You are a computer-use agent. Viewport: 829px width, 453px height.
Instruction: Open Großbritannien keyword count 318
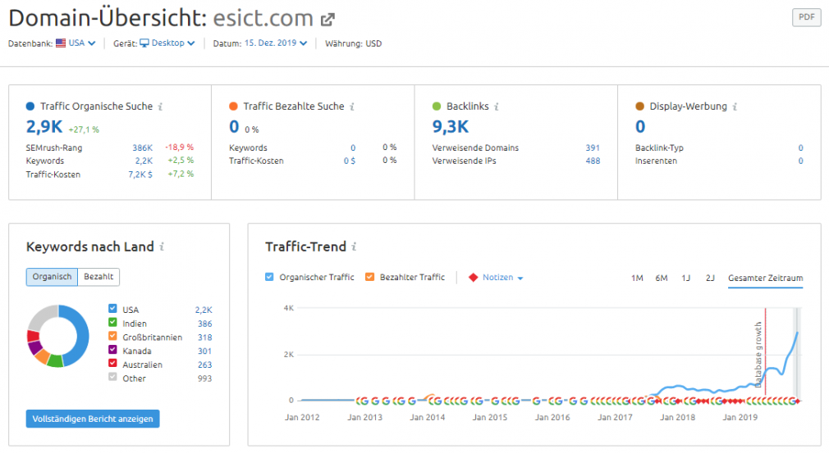click(204, 337)
